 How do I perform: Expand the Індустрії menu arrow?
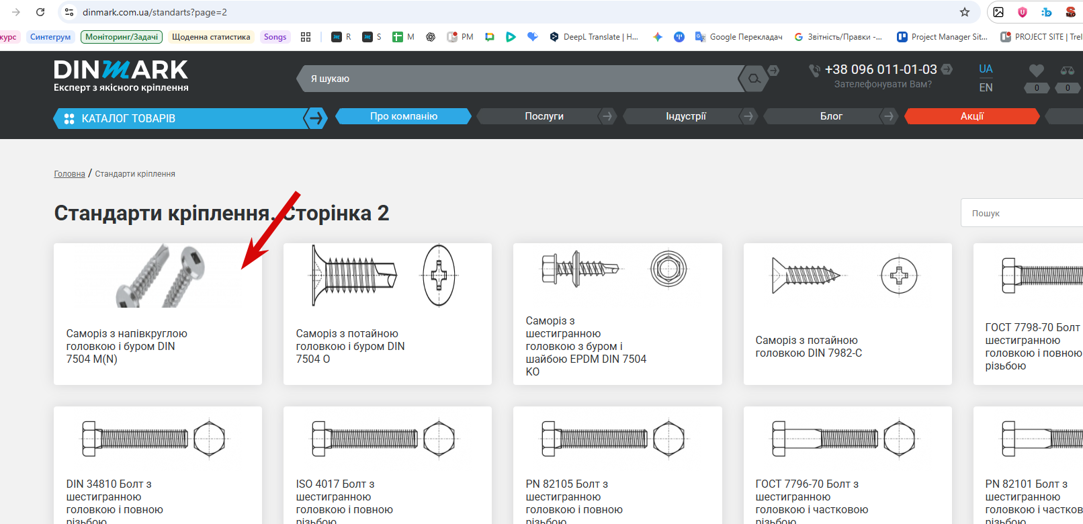(x=748, y=116)
